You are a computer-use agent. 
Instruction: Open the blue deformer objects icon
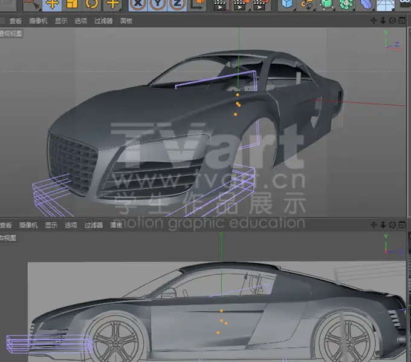coord(366,5)
